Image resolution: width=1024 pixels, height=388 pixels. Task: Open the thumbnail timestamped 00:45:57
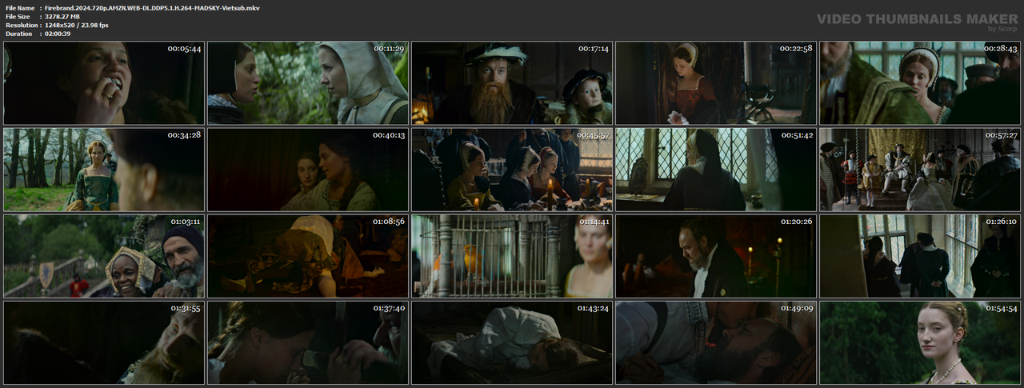tap(512, 170)
